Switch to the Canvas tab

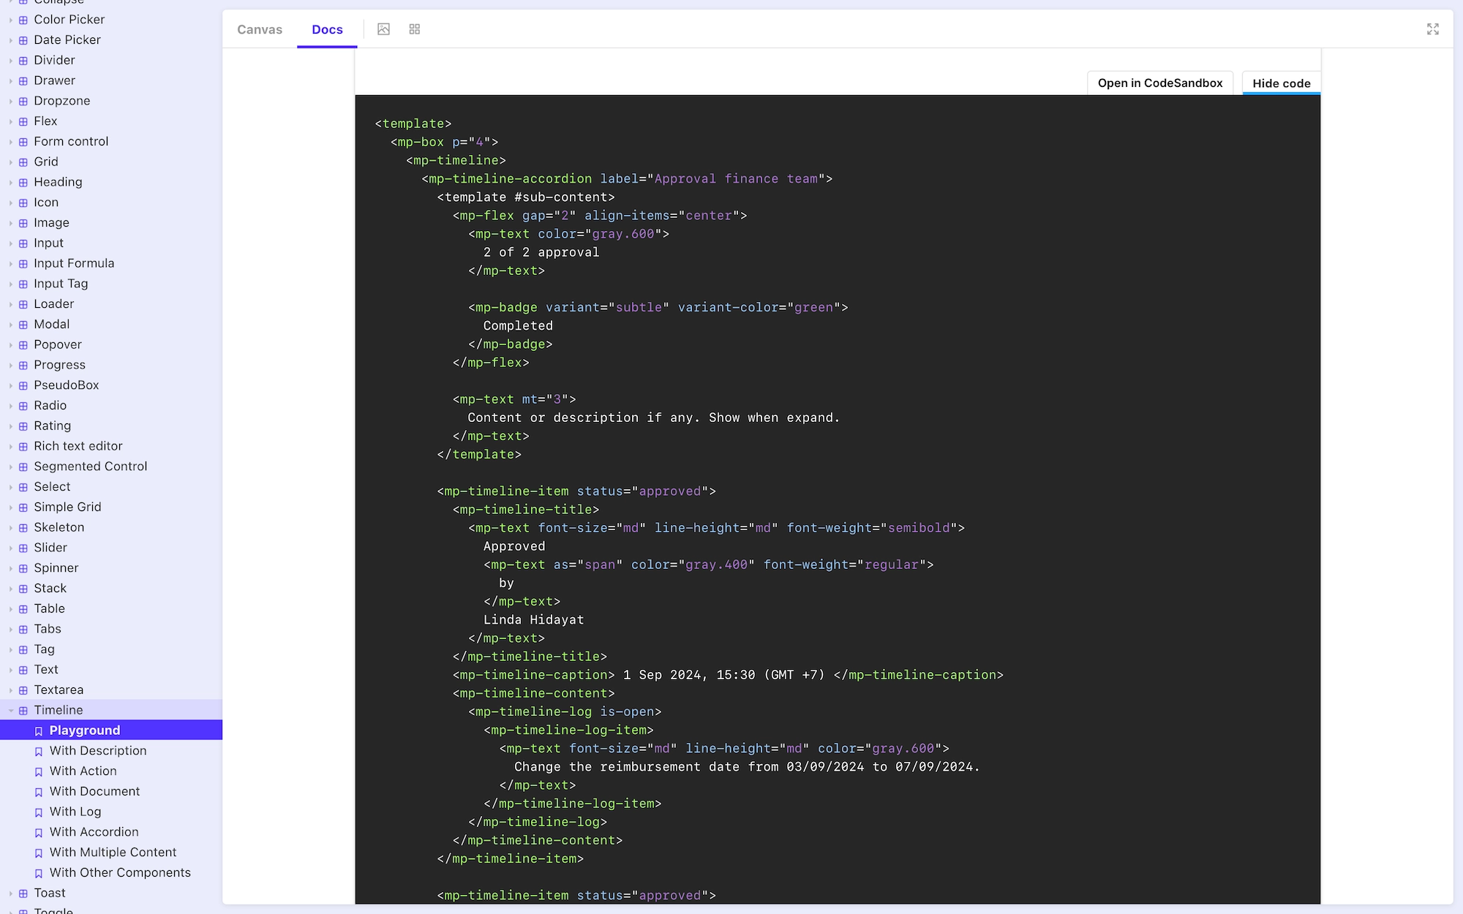point(260,29)
